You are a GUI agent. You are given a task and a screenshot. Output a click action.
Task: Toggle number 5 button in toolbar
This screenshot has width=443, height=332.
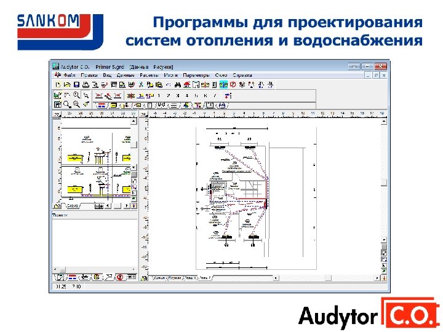coord(196,95)
